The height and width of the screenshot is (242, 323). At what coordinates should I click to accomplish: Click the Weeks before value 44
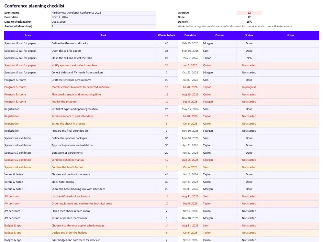(x=167, y=174)
